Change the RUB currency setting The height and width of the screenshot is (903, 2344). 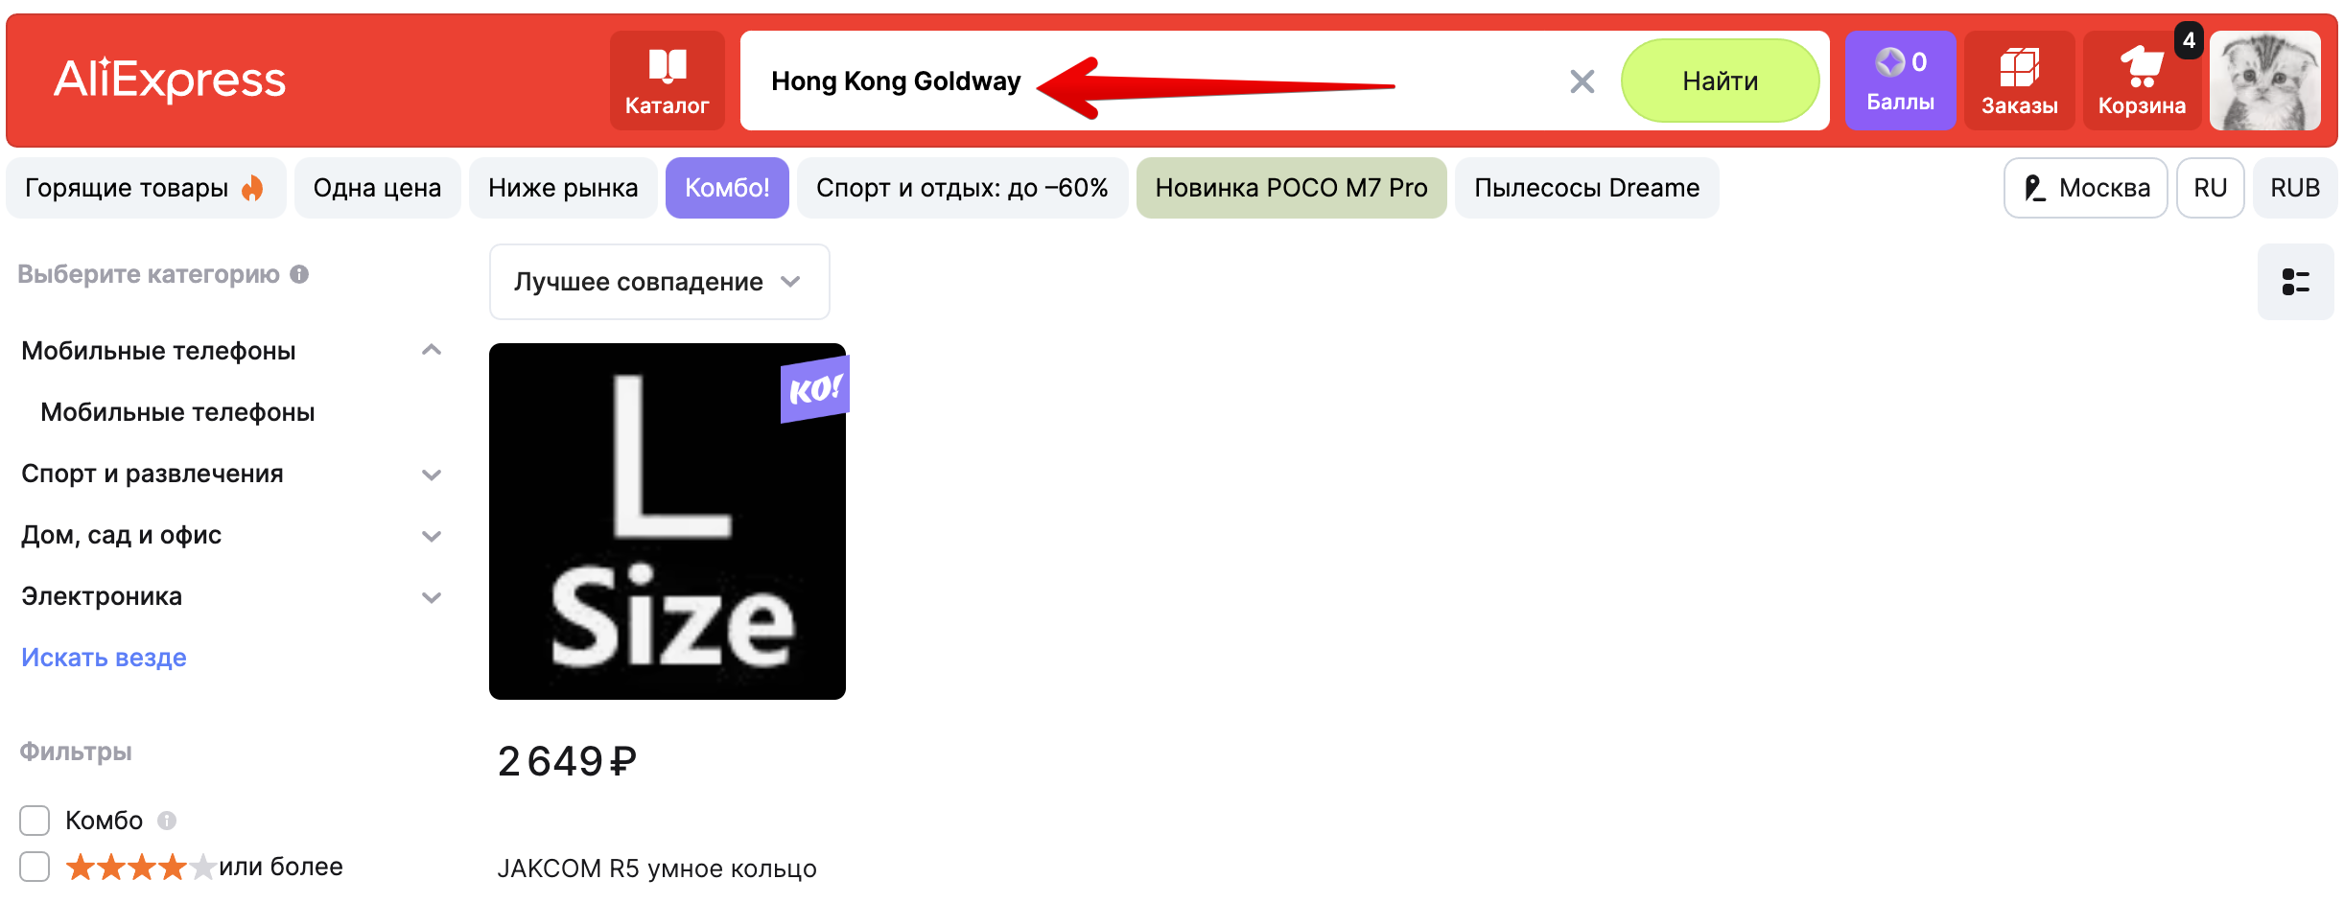point(2295,188)
